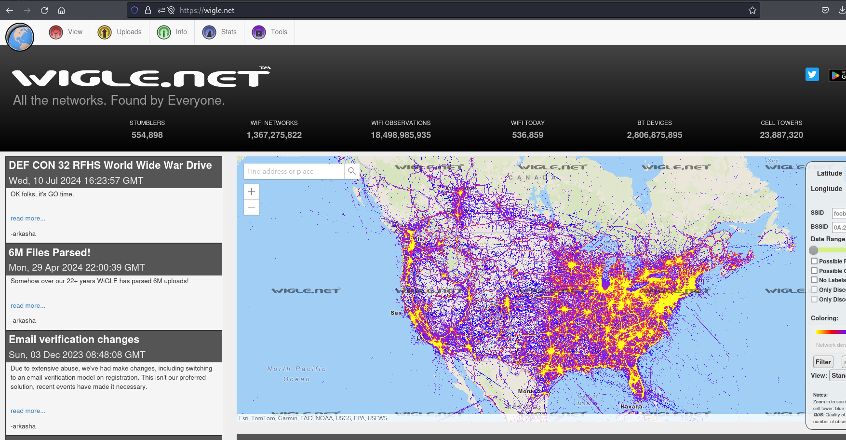Zoom in the map with plus button
Image resolution: width=846 pixels, height=440 pixels.
pos(252,192)
